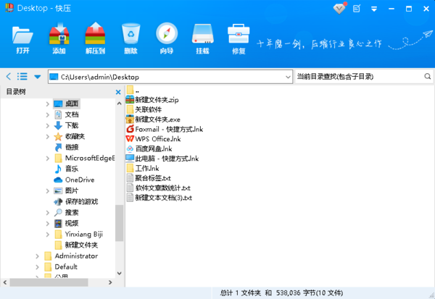The height and width of the screenshot is (299, 435).
Task: Expand the address path dropdown
Action: [x=289, y=77]
